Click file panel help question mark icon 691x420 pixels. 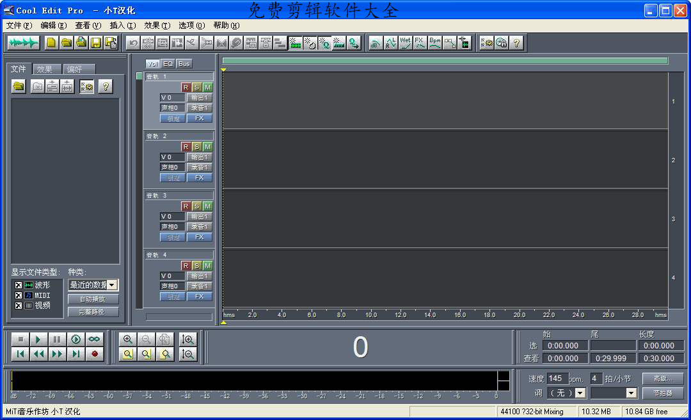coord(106,86)
